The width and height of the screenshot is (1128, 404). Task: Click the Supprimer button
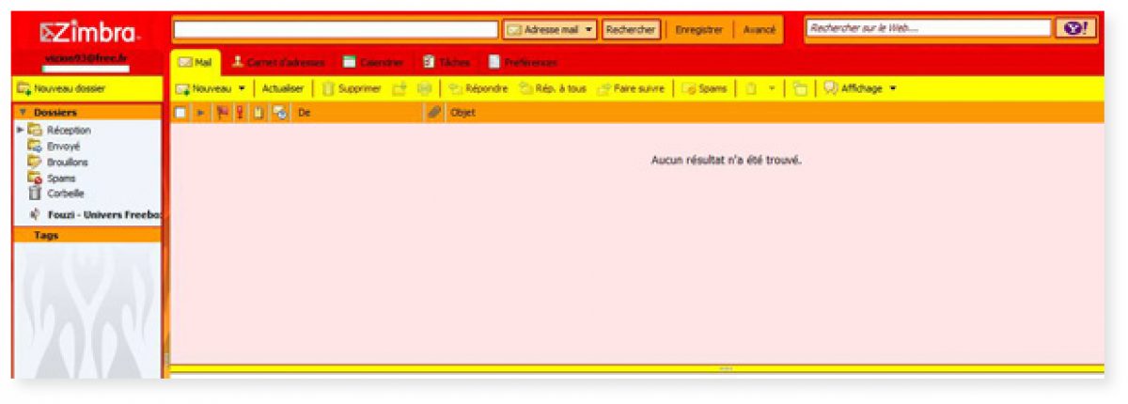pos(352,88)
